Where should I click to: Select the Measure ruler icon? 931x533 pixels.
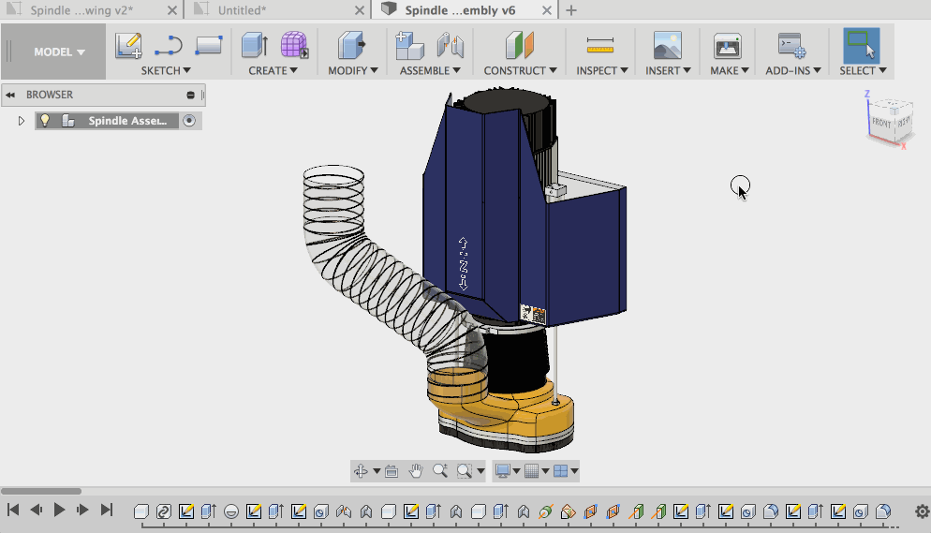tap(599, 46)
